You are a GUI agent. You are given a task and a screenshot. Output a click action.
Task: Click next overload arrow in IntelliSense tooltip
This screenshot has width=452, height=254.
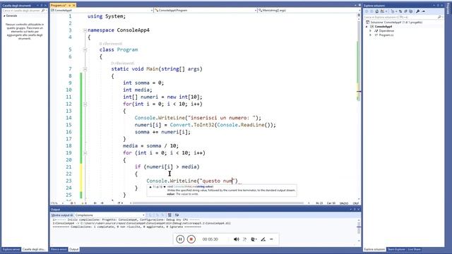click(165, 187)
